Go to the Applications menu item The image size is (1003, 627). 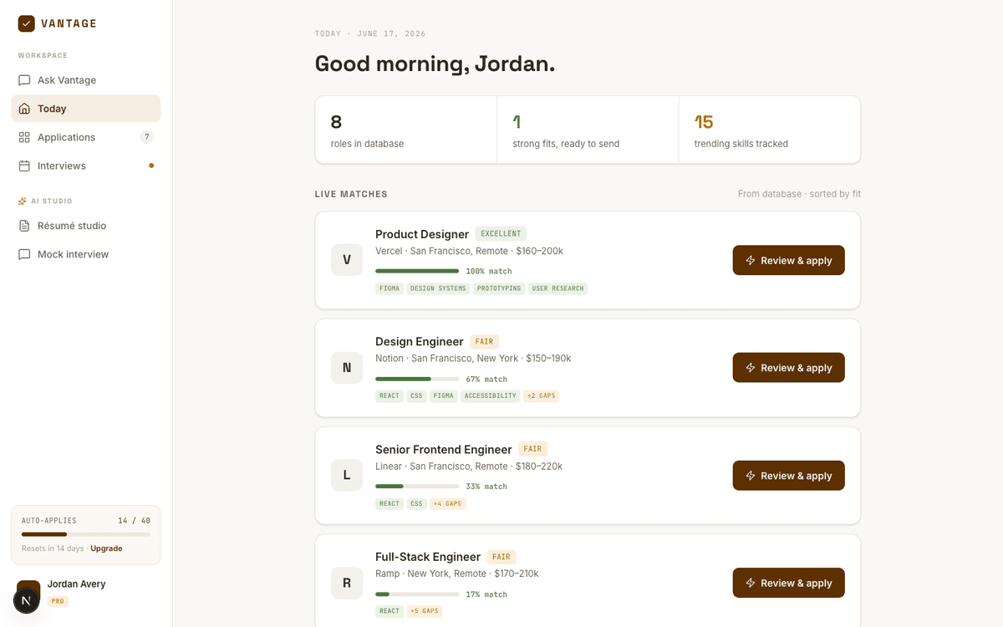[x=86, y=137]
